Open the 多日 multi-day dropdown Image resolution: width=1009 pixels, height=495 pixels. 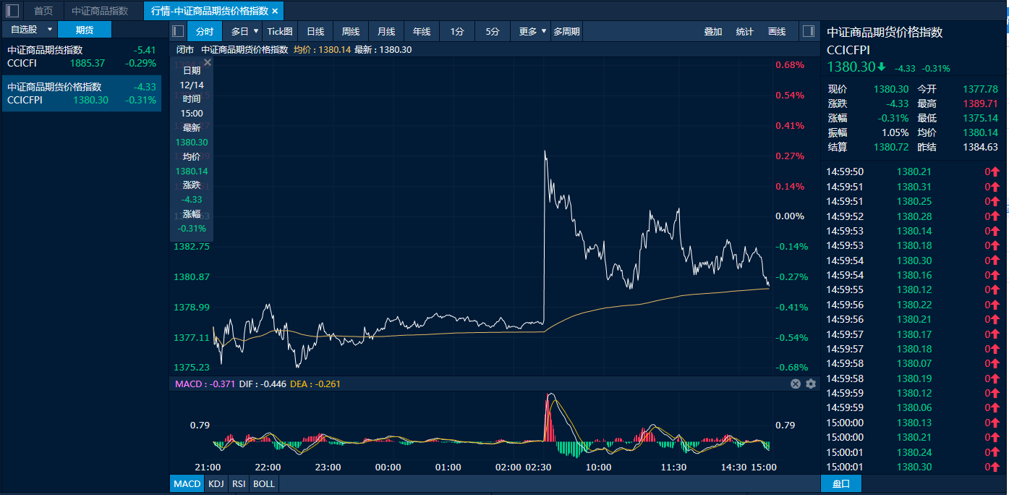[x=241, y=31]
